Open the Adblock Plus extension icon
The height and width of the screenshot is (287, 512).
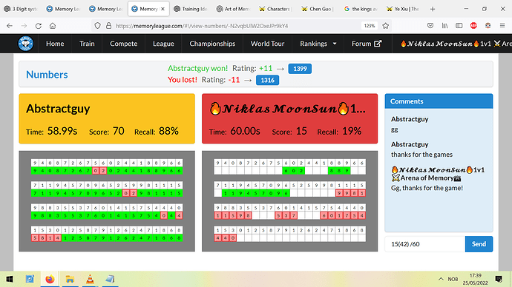point(473,26)
